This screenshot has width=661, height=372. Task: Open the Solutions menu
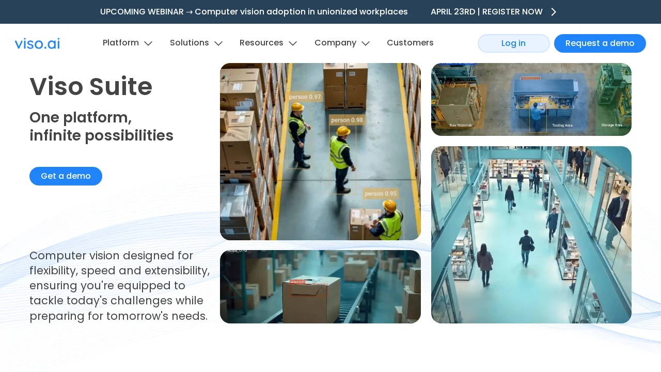click(190, 43)
